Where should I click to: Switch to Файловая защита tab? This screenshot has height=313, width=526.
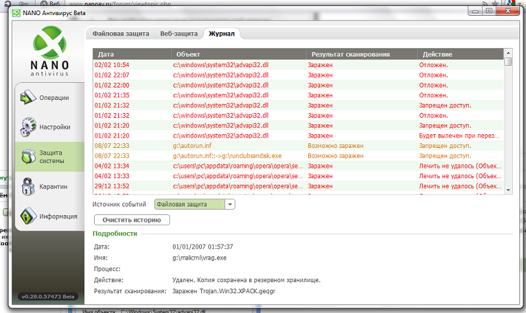tap(120, 33)
